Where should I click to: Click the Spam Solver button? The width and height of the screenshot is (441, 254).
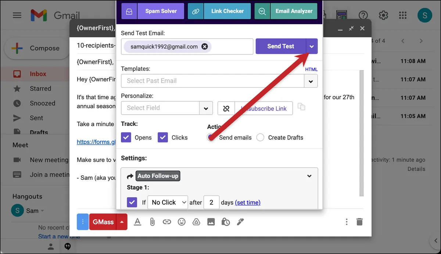pos(161,11)
